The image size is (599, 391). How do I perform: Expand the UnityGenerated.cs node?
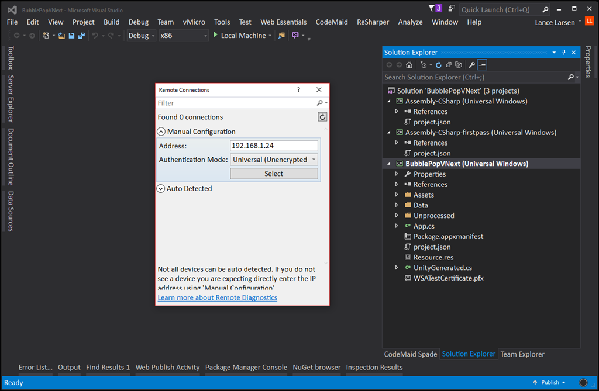[x=397, y=268]
